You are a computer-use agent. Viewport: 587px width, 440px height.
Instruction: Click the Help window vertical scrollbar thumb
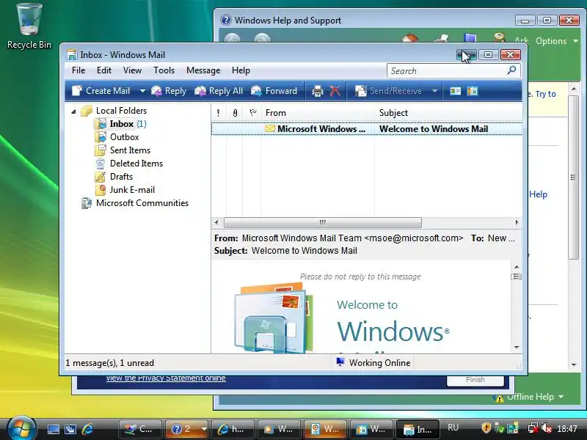point(573,177)
